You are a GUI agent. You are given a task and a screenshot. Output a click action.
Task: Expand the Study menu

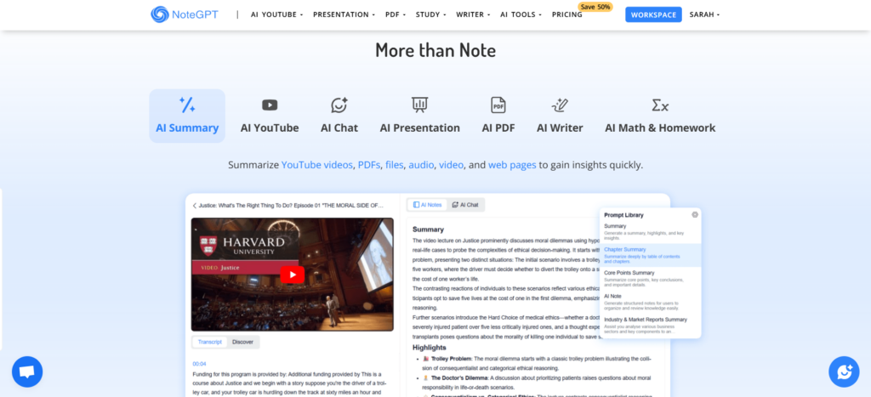430,14
